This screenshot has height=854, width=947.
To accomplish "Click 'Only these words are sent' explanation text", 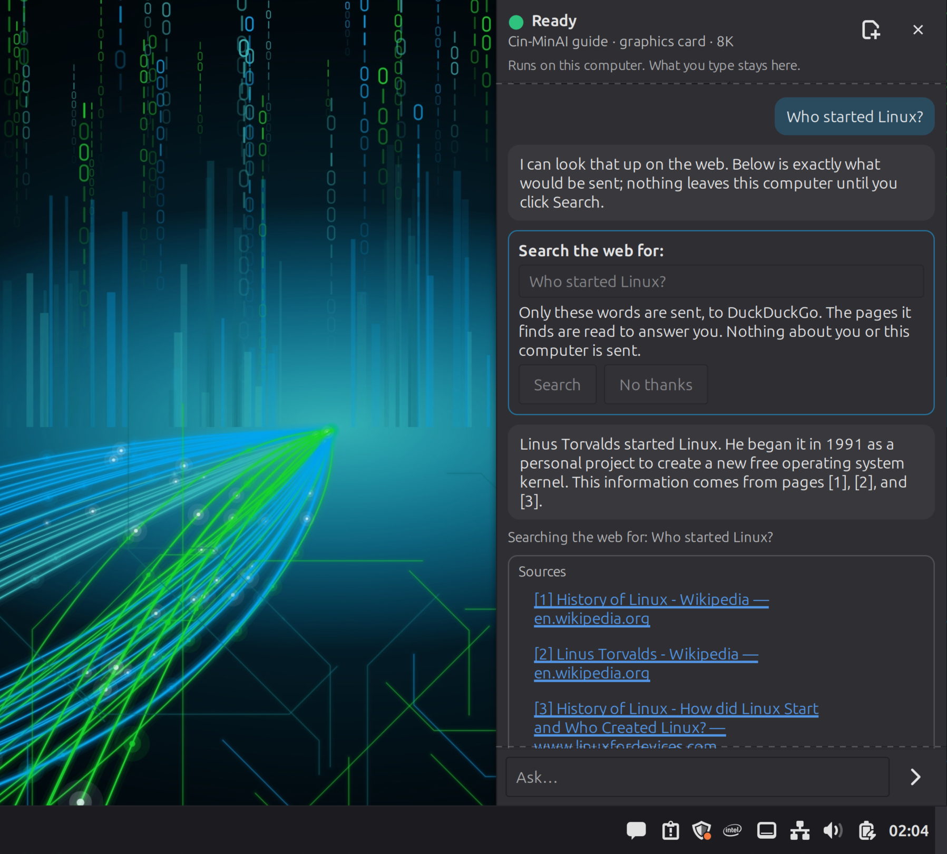I will [x=715, y=332].
